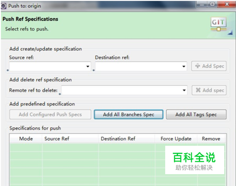The image size is (236, 186).
Task: Focus the Source ref input field
Action: click(x=50, y=66)
